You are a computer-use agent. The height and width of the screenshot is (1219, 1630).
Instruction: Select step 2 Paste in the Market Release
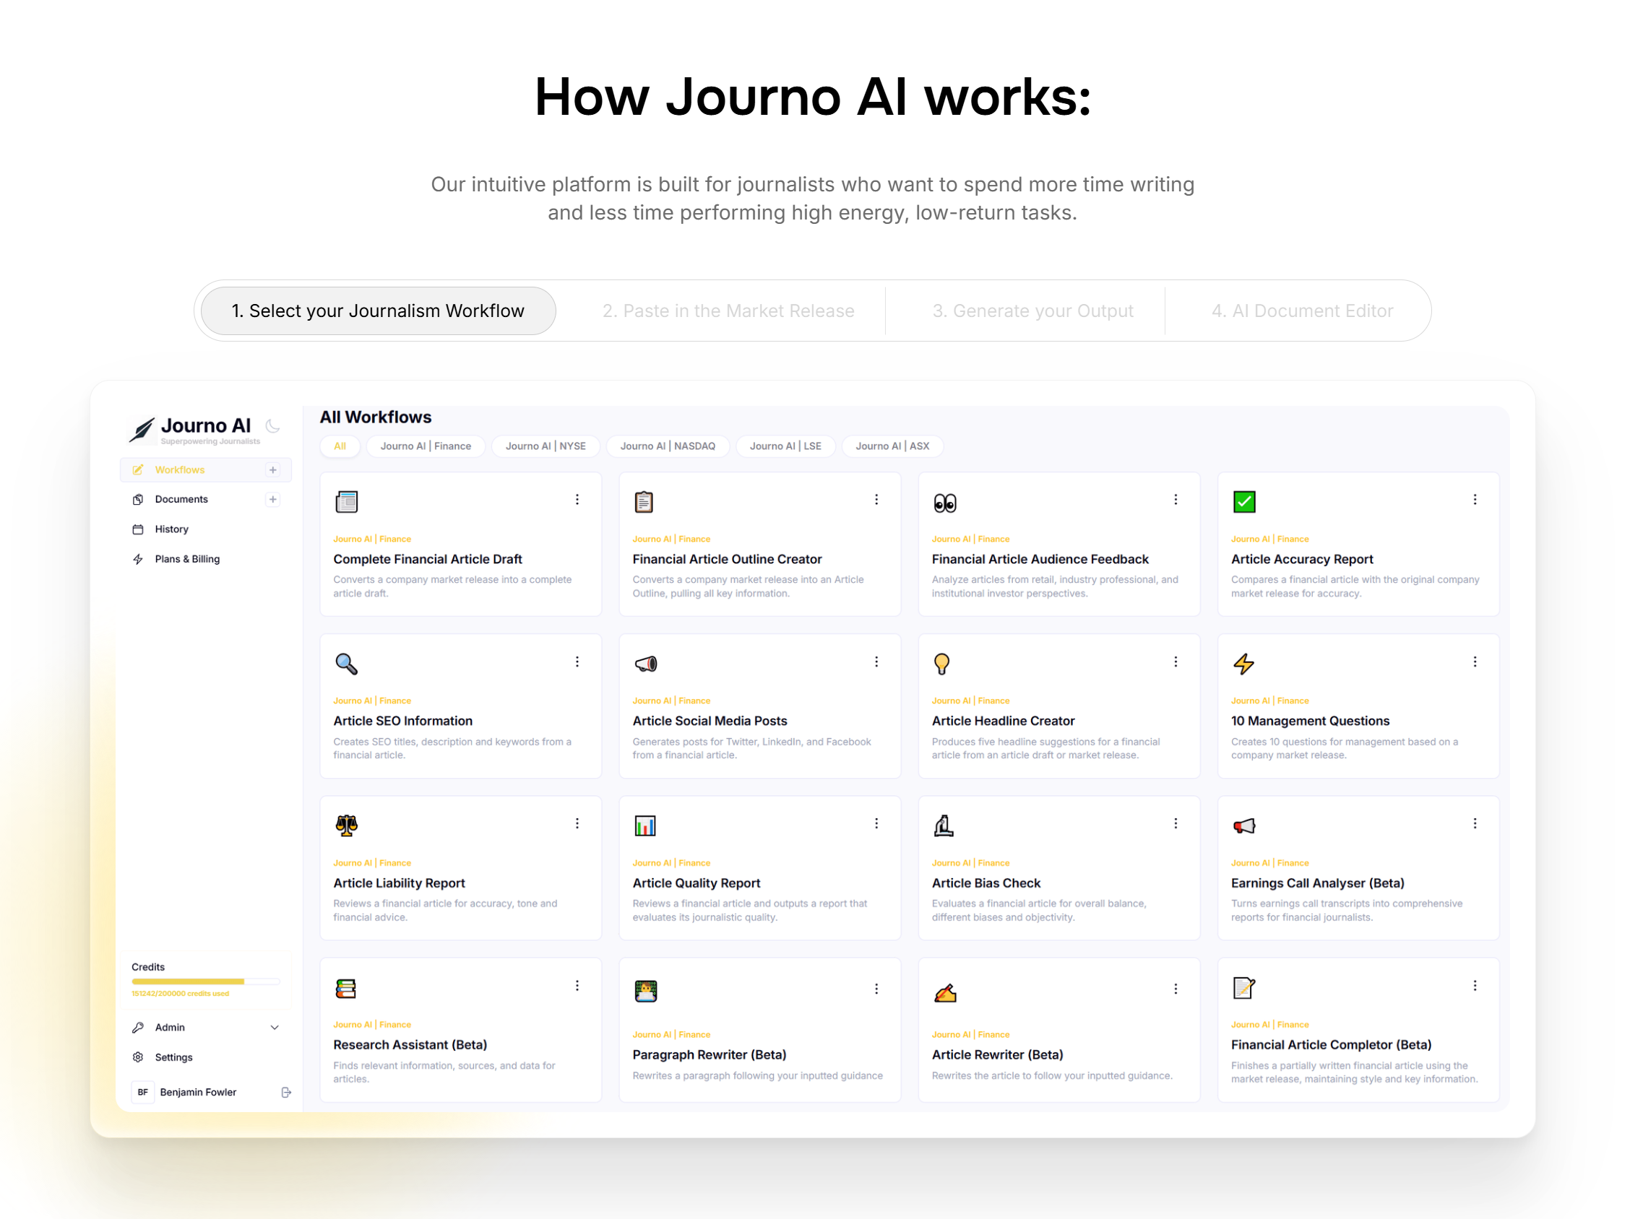point(728,311)
